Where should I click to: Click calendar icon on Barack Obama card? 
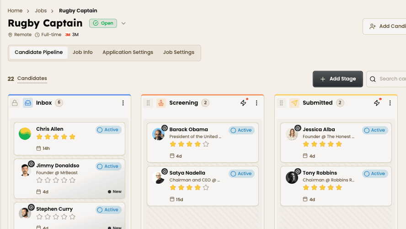click(x=172, y=156)
